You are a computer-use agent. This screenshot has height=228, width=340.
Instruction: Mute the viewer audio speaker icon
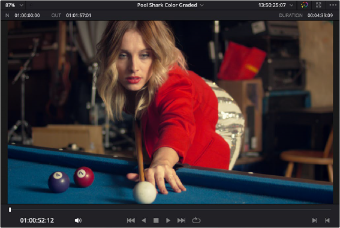[x=78, y=220]
